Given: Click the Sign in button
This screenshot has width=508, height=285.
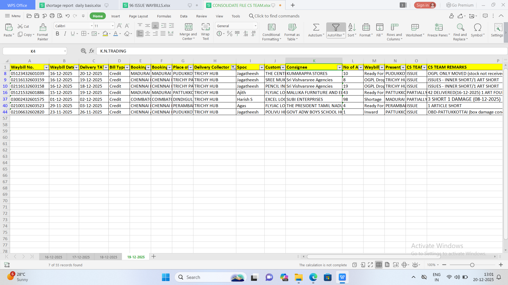Looking at the screenshot, I should [x=424, y=5].
